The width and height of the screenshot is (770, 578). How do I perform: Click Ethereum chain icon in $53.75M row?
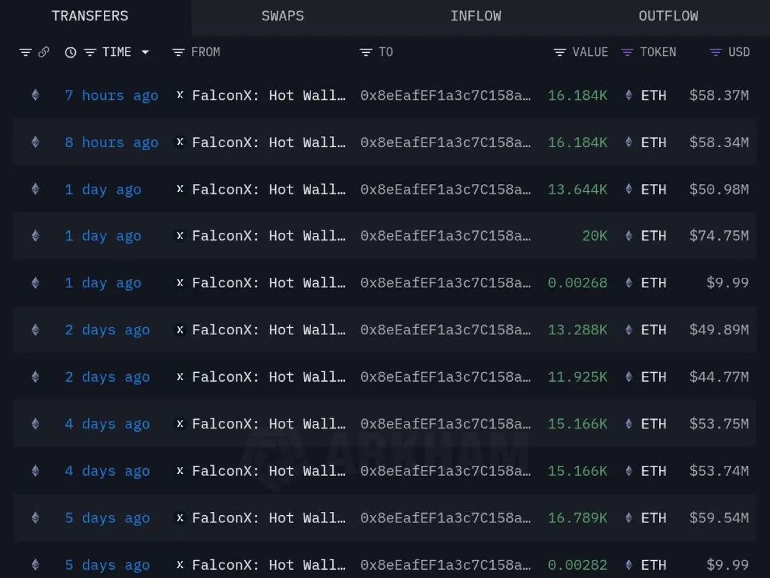[35, 424]
